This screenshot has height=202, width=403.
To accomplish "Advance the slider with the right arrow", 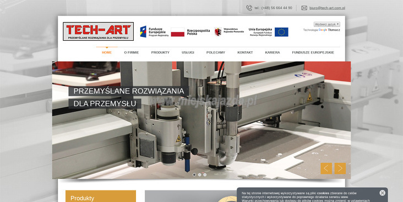I will tap(340, 168).
